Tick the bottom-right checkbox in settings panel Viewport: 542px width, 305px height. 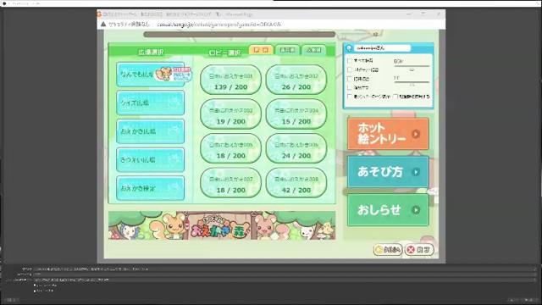pyautogui.click(x=395, y=97)
